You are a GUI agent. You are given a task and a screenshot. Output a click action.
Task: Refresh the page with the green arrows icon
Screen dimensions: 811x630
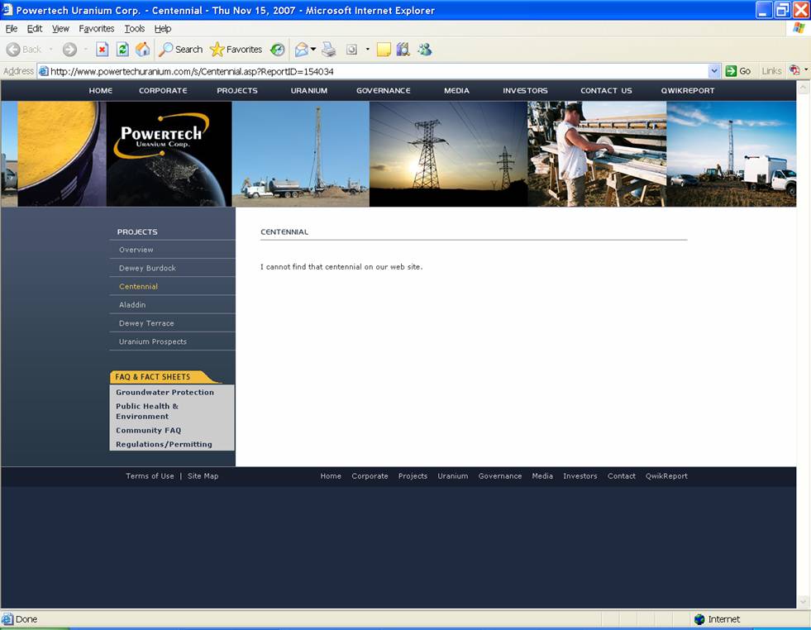122,50
